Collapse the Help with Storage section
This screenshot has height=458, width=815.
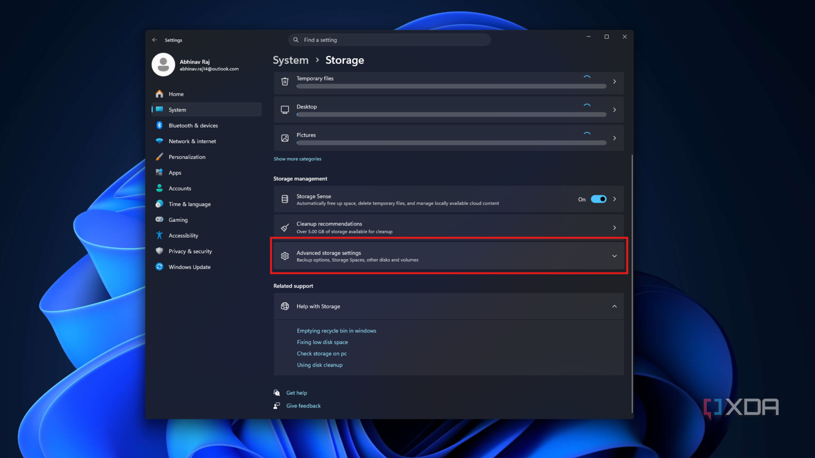point(614,306)
